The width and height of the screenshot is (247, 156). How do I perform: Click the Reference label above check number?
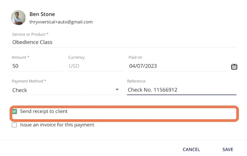click(136, 81)
